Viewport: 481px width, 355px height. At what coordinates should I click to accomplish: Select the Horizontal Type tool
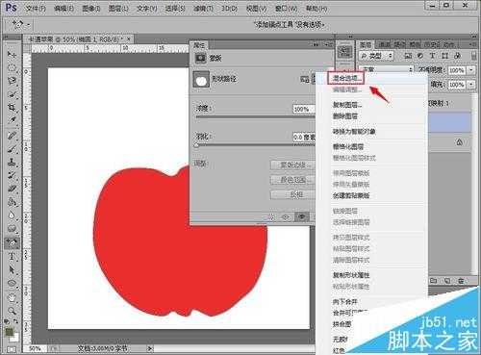[12, 256]
